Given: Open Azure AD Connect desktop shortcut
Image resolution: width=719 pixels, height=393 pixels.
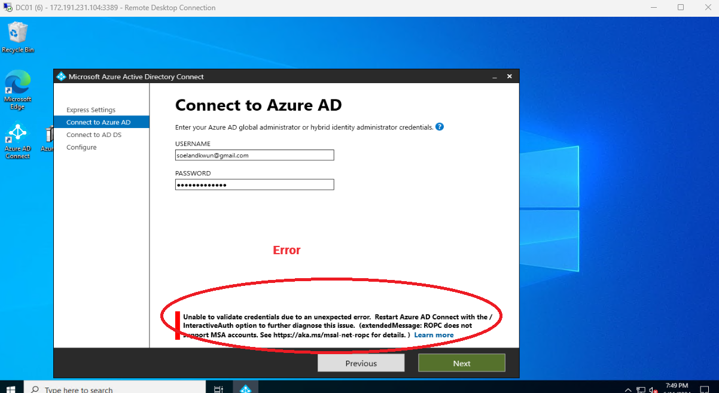Looking at the screenshot, I should point(17,141).
